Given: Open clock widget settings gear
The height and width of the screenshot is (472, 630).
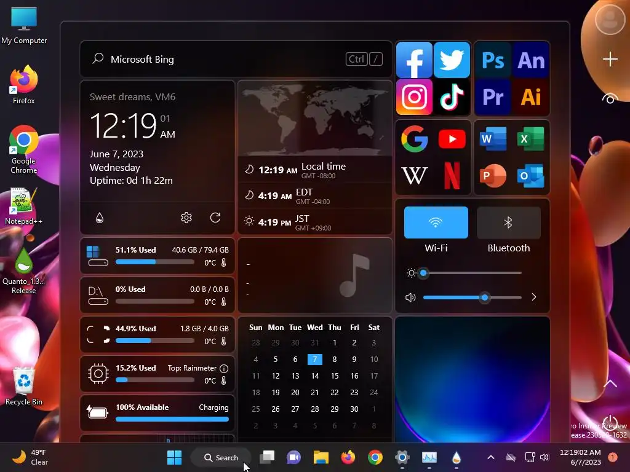Looking at the screenshot, I should (x=186, y=218).
